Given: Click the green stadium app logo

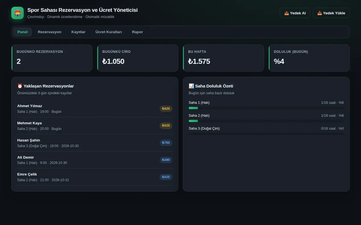Looking at the screenshot, I should [x=17, y=13].
